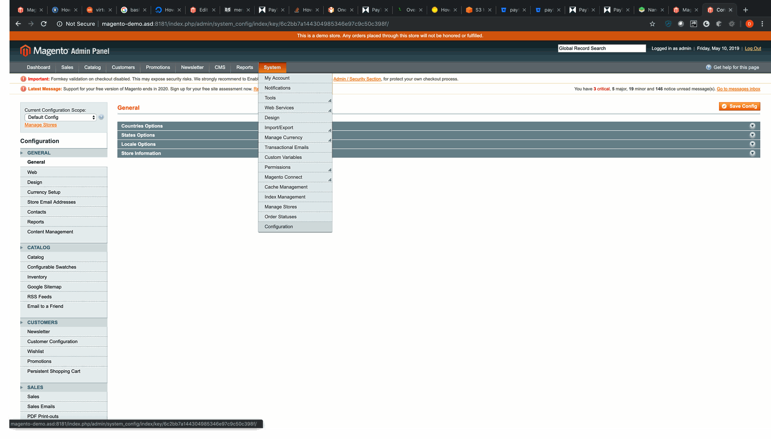The width and height of the screenshot is (771, 439).
Task: Open the Chrome three-dot menu
Action: pos(762,24)
